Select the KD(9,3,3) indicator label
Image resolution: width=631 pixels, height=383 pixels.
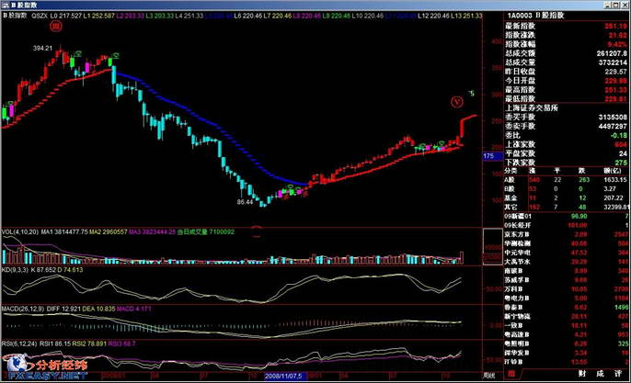tap(16, 270)
